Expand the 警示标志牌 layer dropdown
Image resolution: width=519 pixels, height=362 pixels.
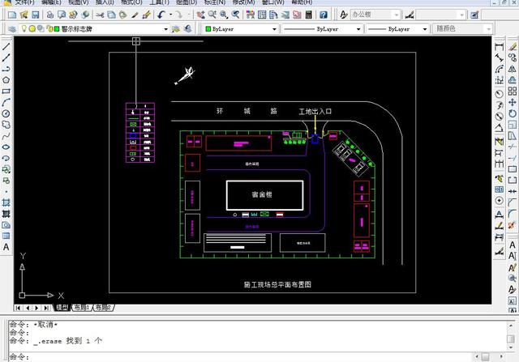point(165,29)
